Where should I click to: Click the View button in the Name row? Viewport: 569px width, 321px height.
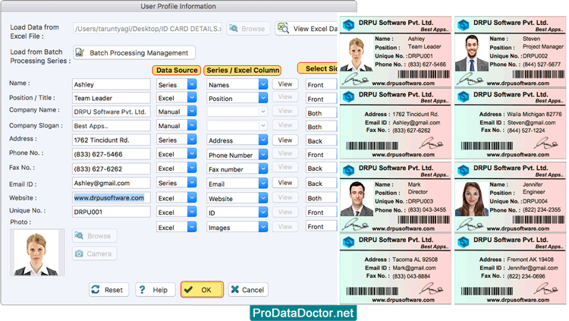[x=285, y=84]
